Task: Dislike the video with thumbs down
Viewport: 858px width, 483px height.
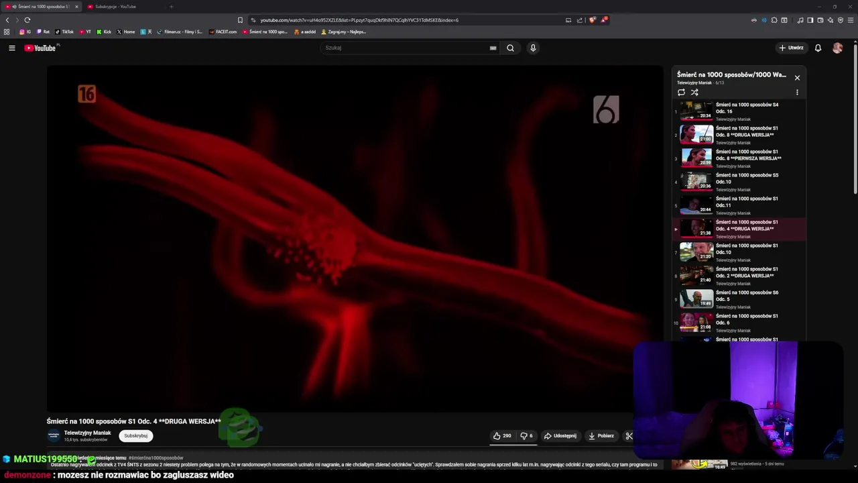Action: pos(527,436)
